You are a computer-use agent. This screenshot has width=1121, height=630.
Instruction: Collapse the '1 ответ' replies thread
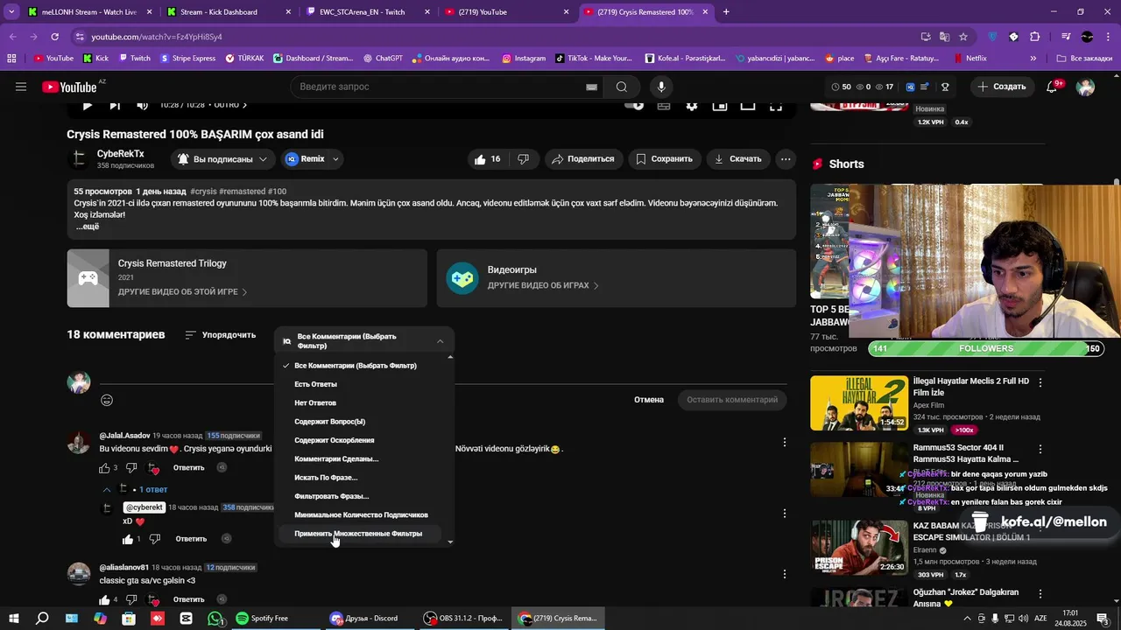(135, 489)
